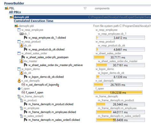Viewport: 151px width, 125px height.
Task: Click the flag icon of m_frame_demopfc.m_product.clicked
Action: click(25, 104)
